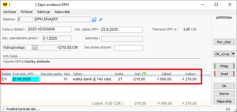This screenshot has height=112, width=237.
Task: Click the base cell -1 000,00 in row D1
Action: coord(159,79)
